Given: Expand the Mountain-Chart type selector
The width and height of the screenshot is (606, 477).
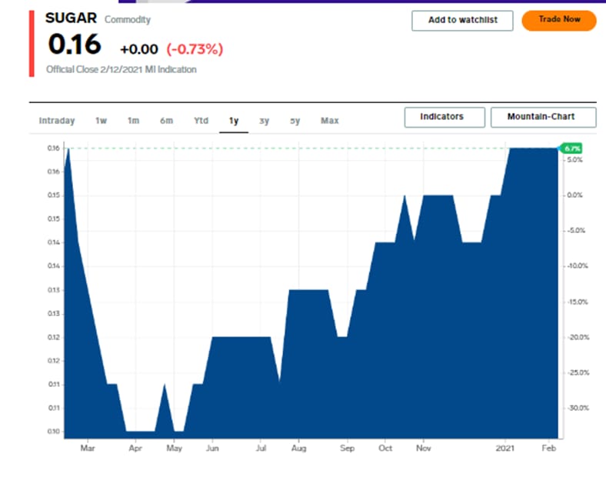Looking at the screenshot, I should point(543,117).
